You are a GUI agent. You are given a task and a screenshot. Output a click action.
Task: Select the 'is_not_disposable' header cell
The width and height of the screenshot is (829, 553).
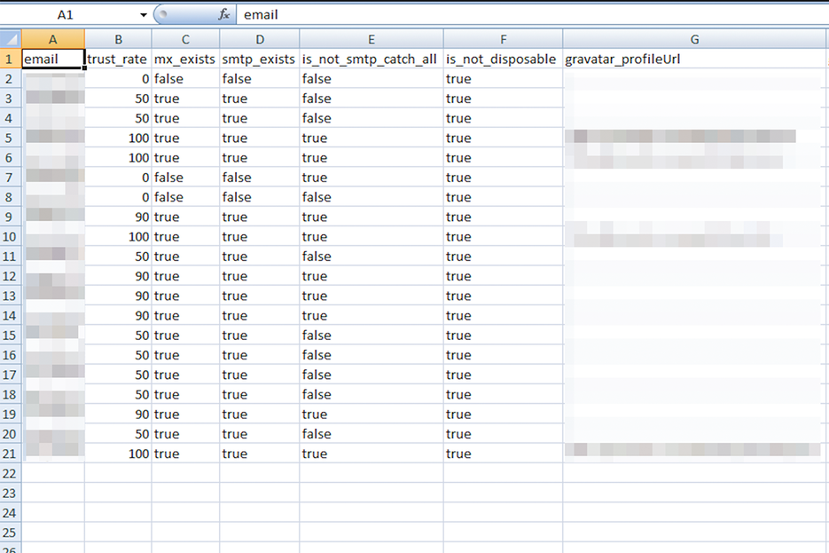click(504, 59)
